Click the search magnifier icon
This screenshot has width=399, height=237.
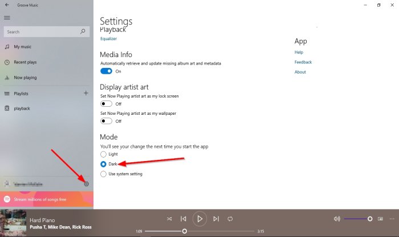tap(83, 31)
